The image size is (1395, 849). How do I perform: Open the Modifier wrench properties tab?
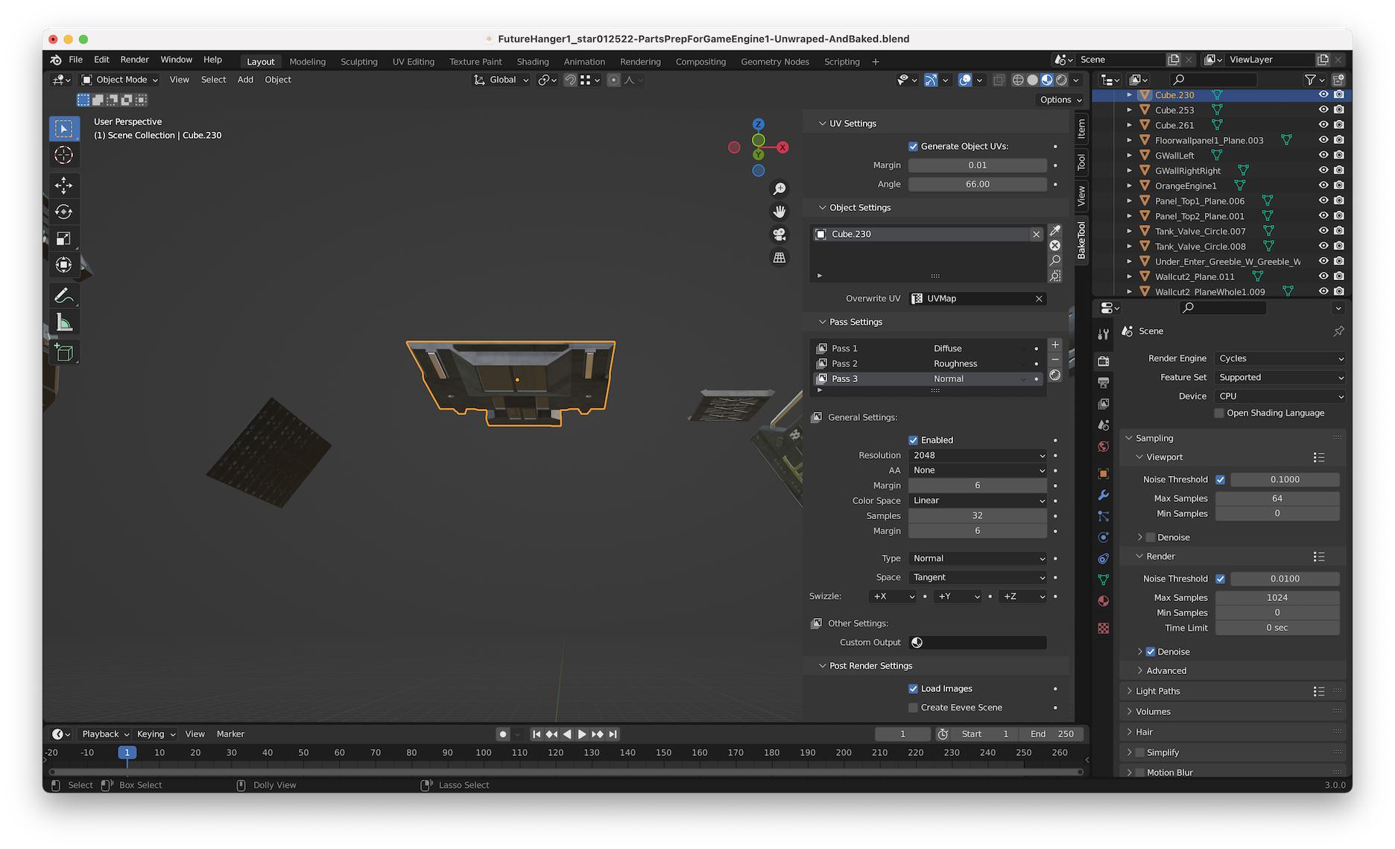[1104, 495]
